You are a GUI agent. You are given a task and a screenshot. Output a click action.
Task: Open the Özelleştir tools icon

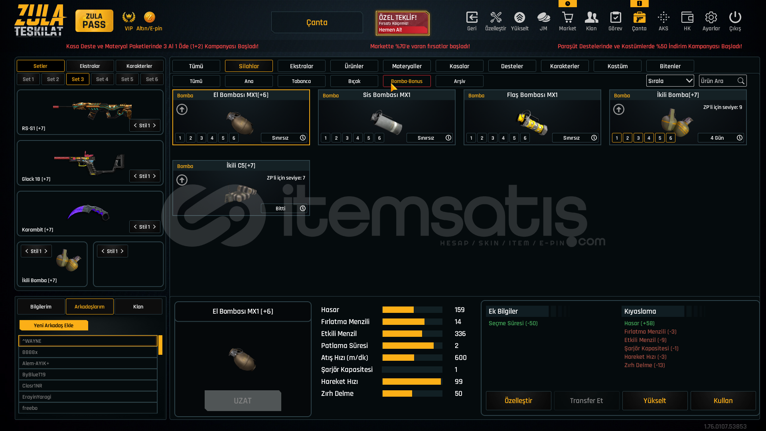(x=496, y=17)
